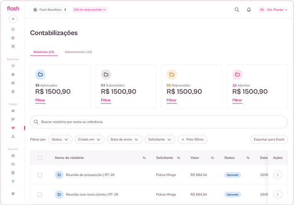Open the coin icon under Benefícios

pyautogui.click(x=13, y=75)
